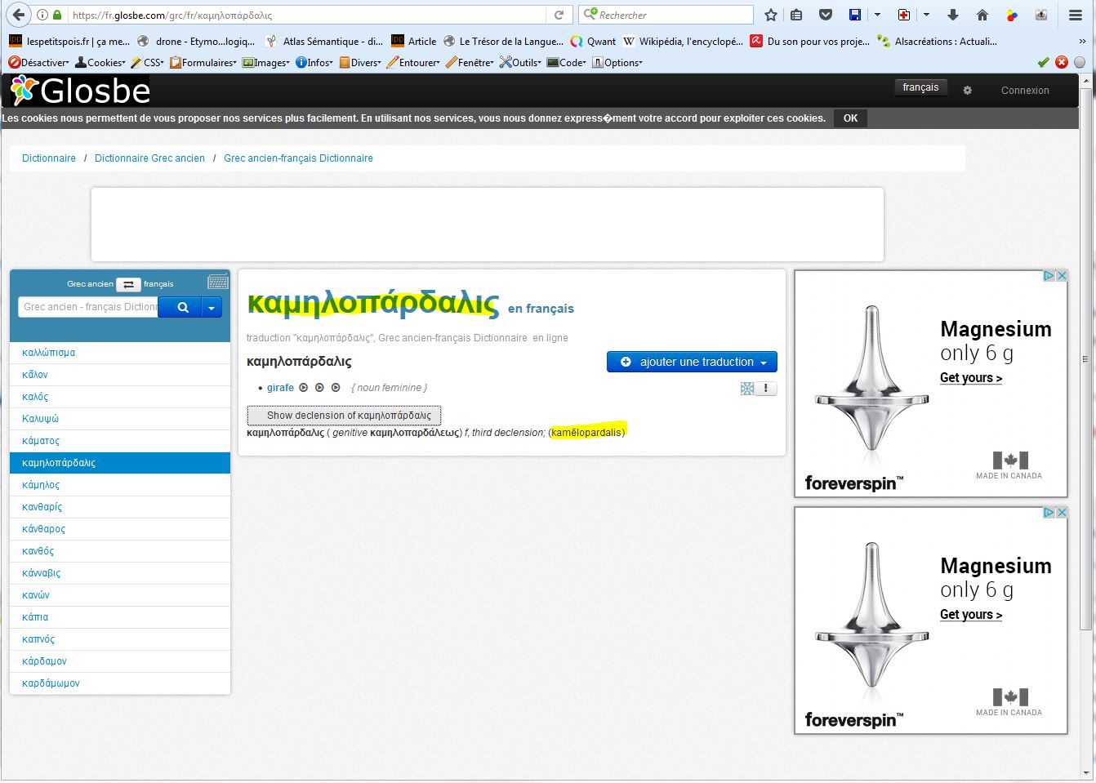Reload the page with the refresh icon
1096x783 pixels.
[559, 15]
